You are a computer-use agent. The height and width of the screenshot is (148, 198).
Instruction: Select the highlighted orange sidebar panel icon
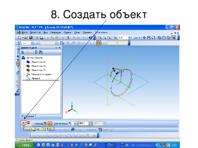coord(18,63)
